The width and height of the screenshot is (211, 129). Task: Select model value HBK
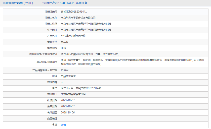tap(63, 48)
